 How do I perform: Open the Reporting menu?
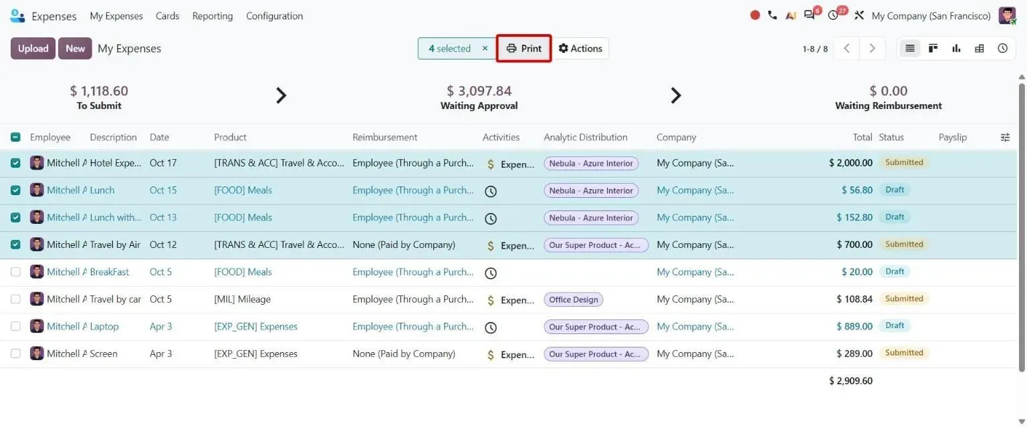click(x=213, y=15)
